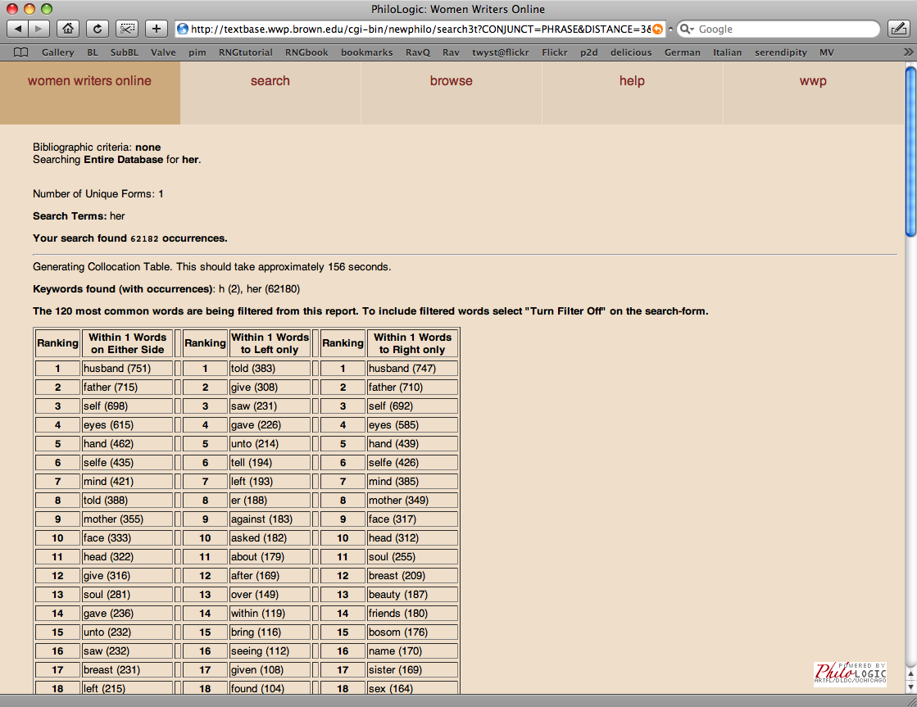Click the PhiloLogic logo at bottom right
917x707 pixels.
850,673
